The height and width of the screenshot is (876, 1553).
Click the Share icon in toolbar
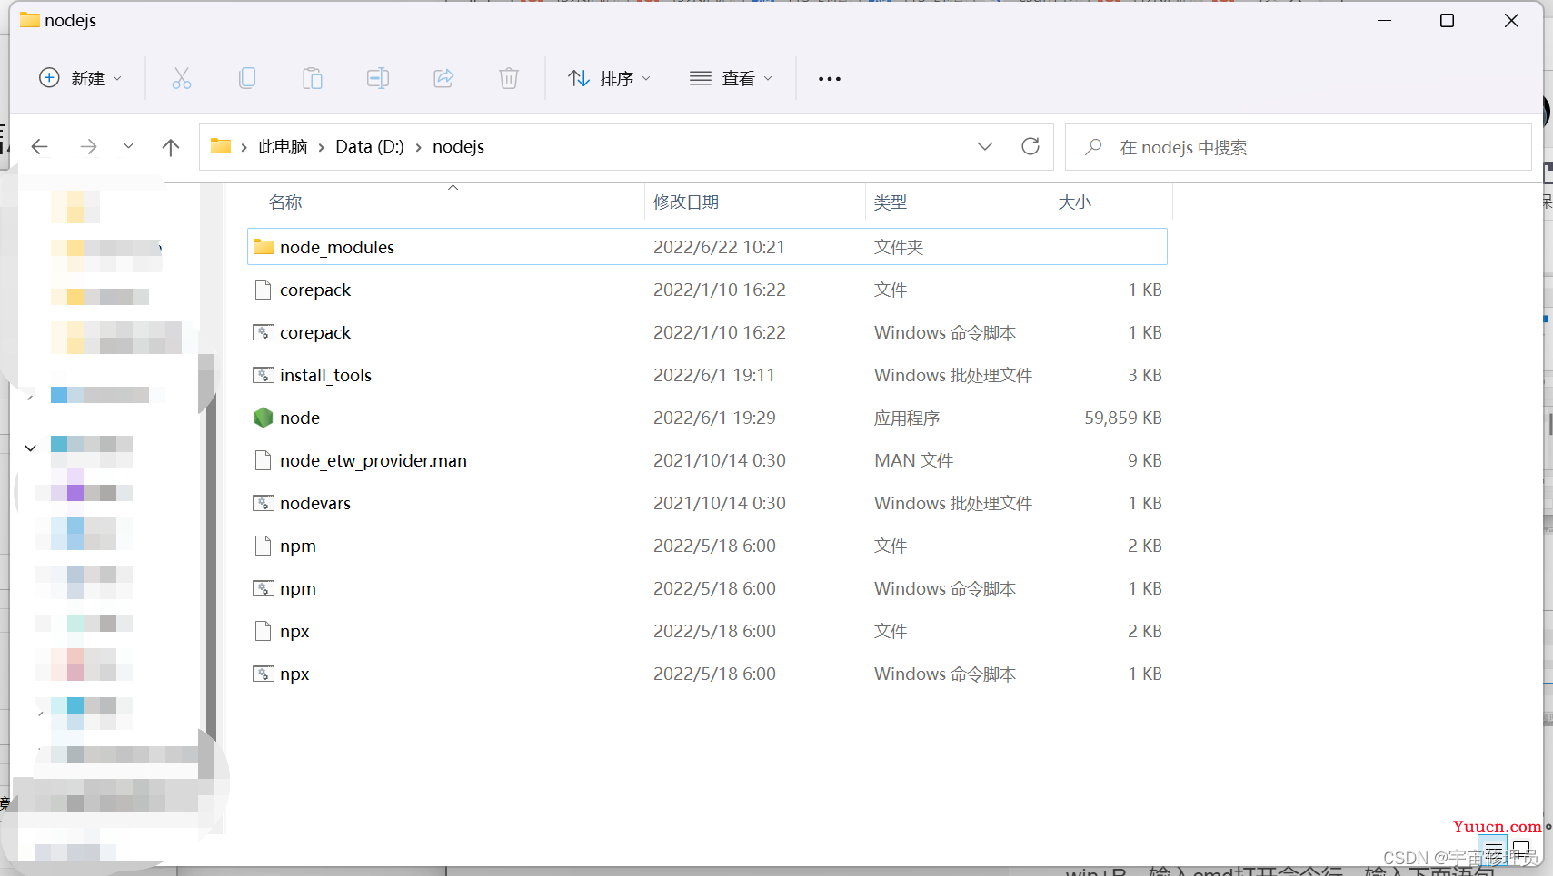[x=443, y=79]
